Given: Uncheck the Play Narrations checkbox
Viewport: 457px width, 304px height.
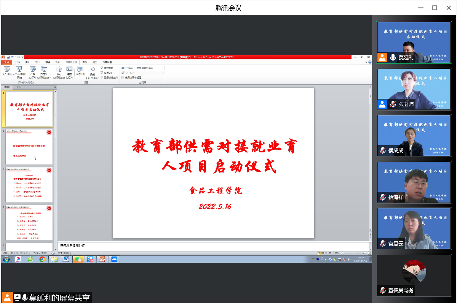Looking at the screenshot, I should [102, 68].
